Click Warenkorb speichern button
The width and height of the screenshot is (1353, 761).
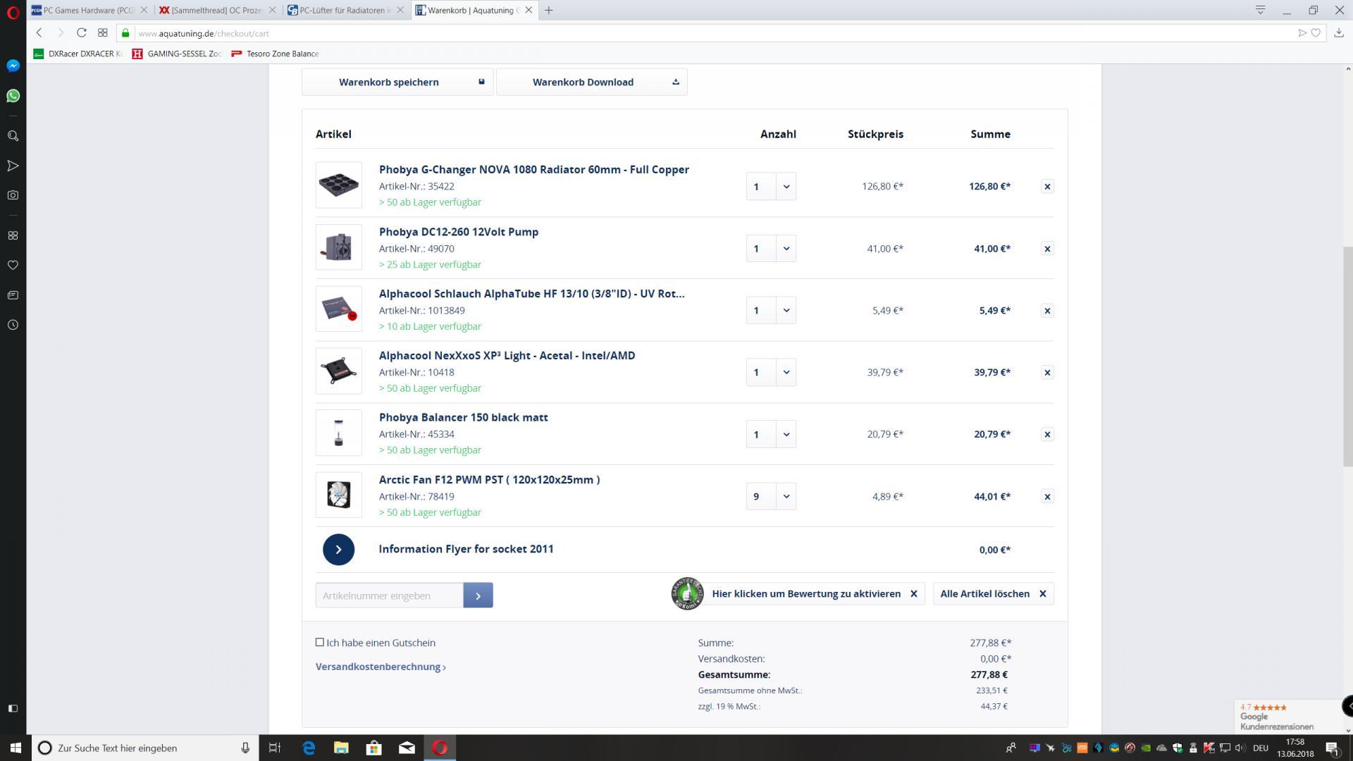(x=397, y=82)
